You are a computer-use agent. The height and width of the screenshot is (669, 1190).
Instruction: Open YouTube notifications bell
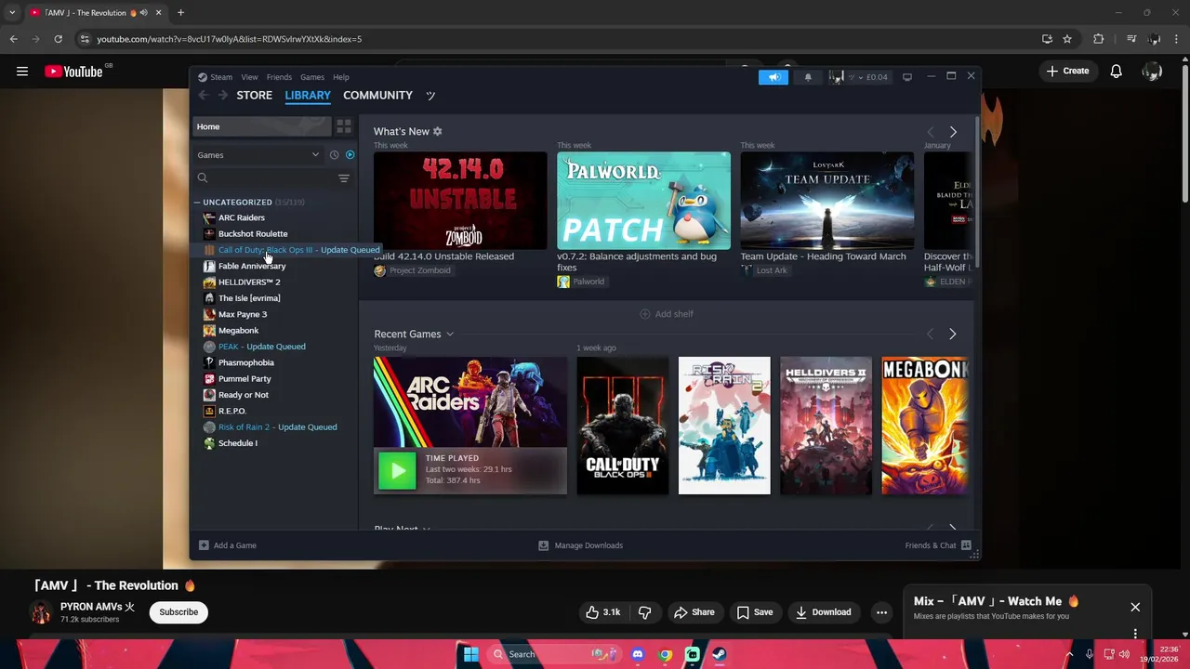(x=1116, y=71)
